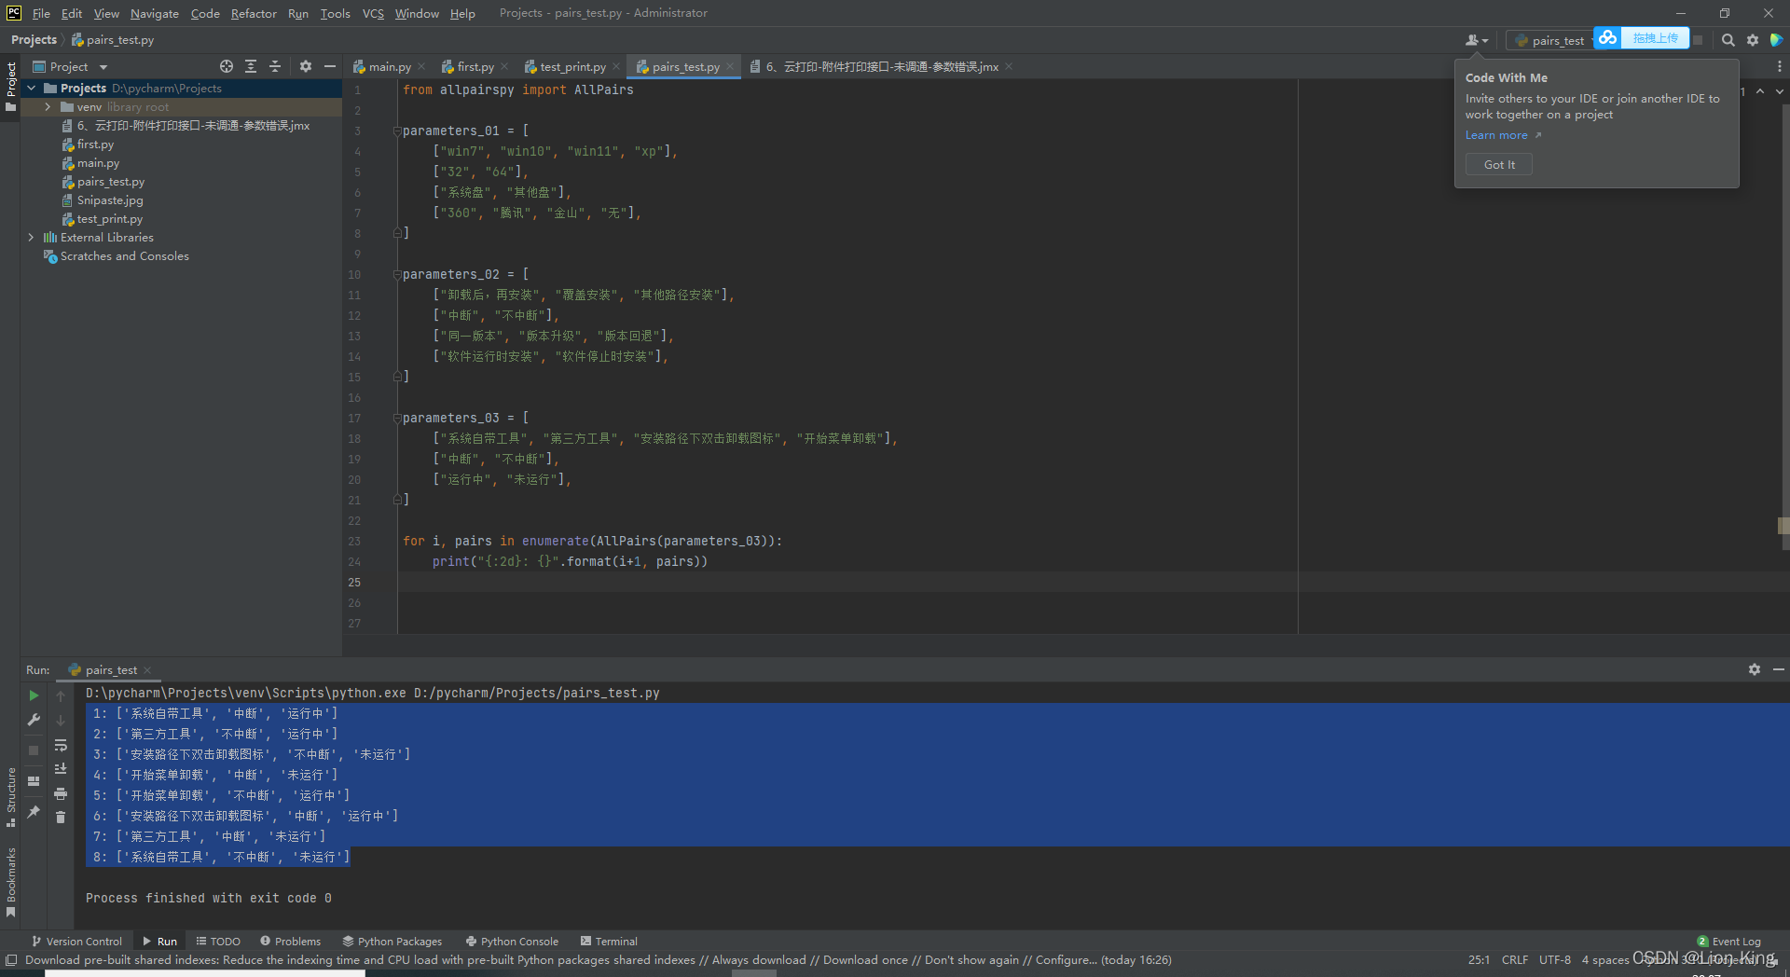
Task: Collapse the parameters_01 code block fold
Action: point(398,131)
